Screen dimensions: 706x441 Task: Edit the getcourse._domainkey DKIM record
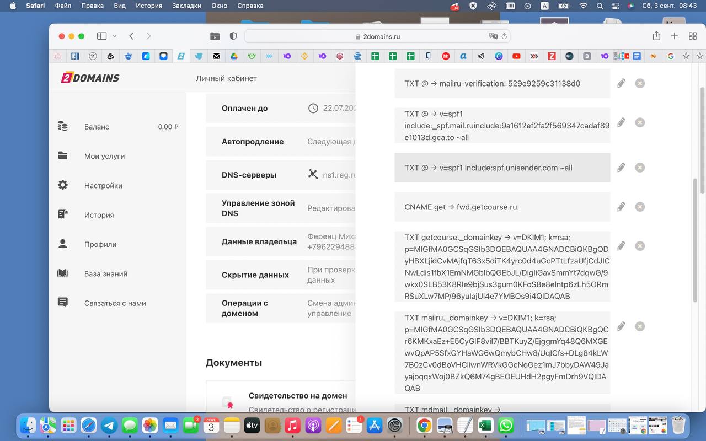[621, 245]
